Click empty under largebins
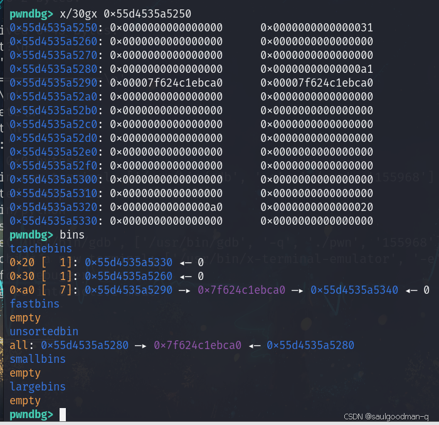The width and height of the screenshot is (439, 425). (x=25, y=401)
